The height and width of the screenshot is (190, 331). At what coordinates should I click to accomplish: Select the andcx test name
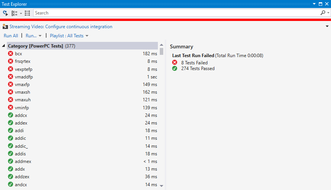pos(21,185)
